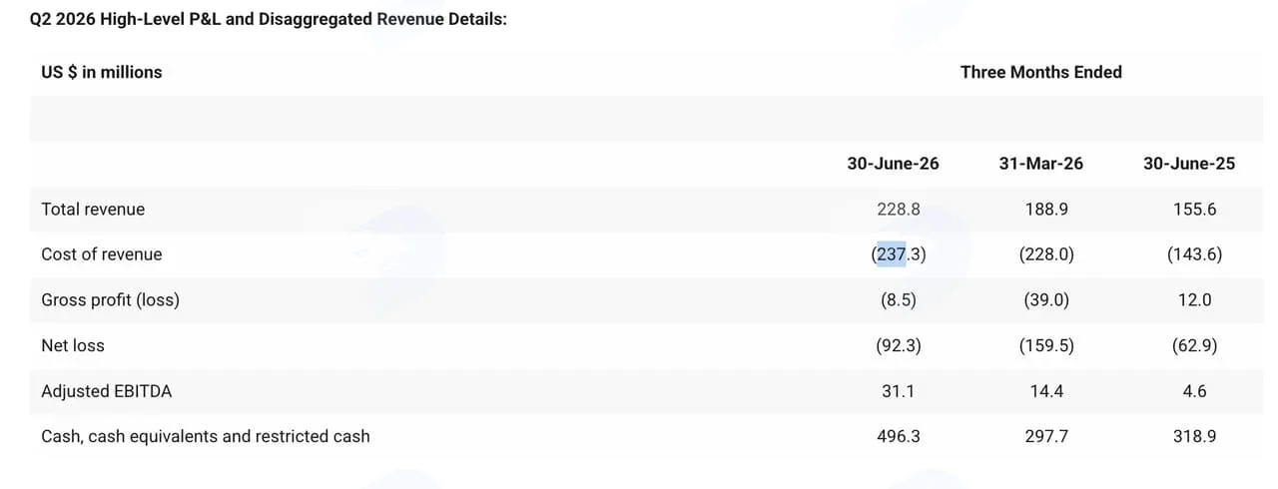
Task: Click cash value 496.3
Action: (x=898, y=436)
